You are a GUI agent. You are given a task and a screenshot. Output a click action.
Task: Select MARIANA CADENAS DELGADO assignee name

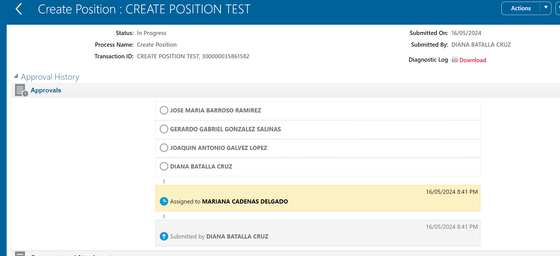245,201
